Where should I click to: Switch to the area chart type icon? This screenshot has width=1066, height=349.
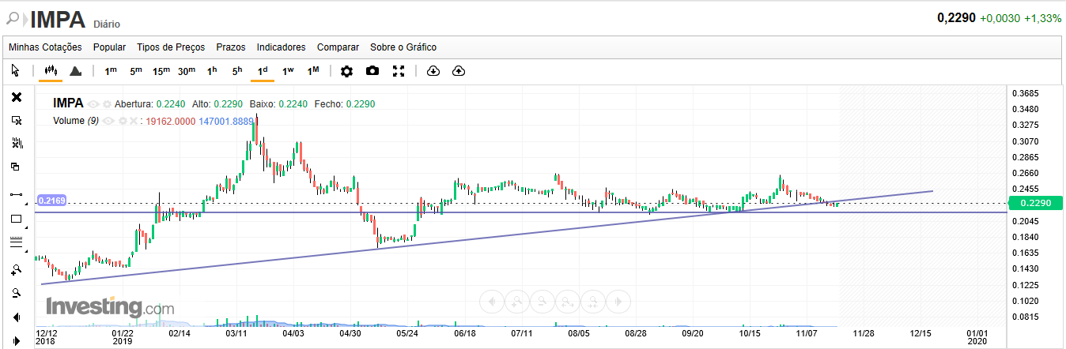coord(76,71)
